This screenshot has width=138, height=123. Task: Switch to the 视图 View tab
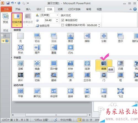pyautogui.click(x=99, y=9)
